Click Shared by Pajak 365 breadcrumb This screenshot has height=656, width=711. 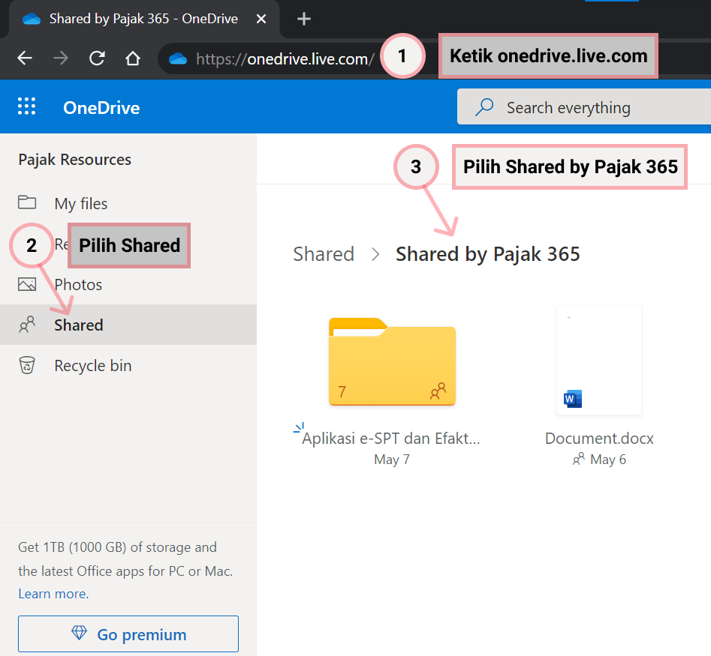pyautogui.click(x=487, y=254)
